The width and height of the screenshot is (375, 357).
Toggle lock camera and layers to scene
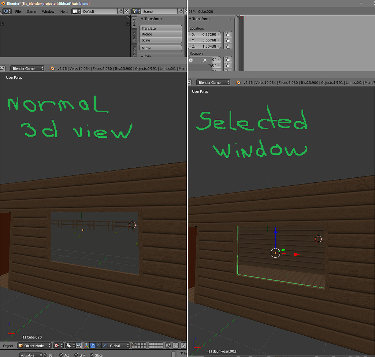[168, 346]
